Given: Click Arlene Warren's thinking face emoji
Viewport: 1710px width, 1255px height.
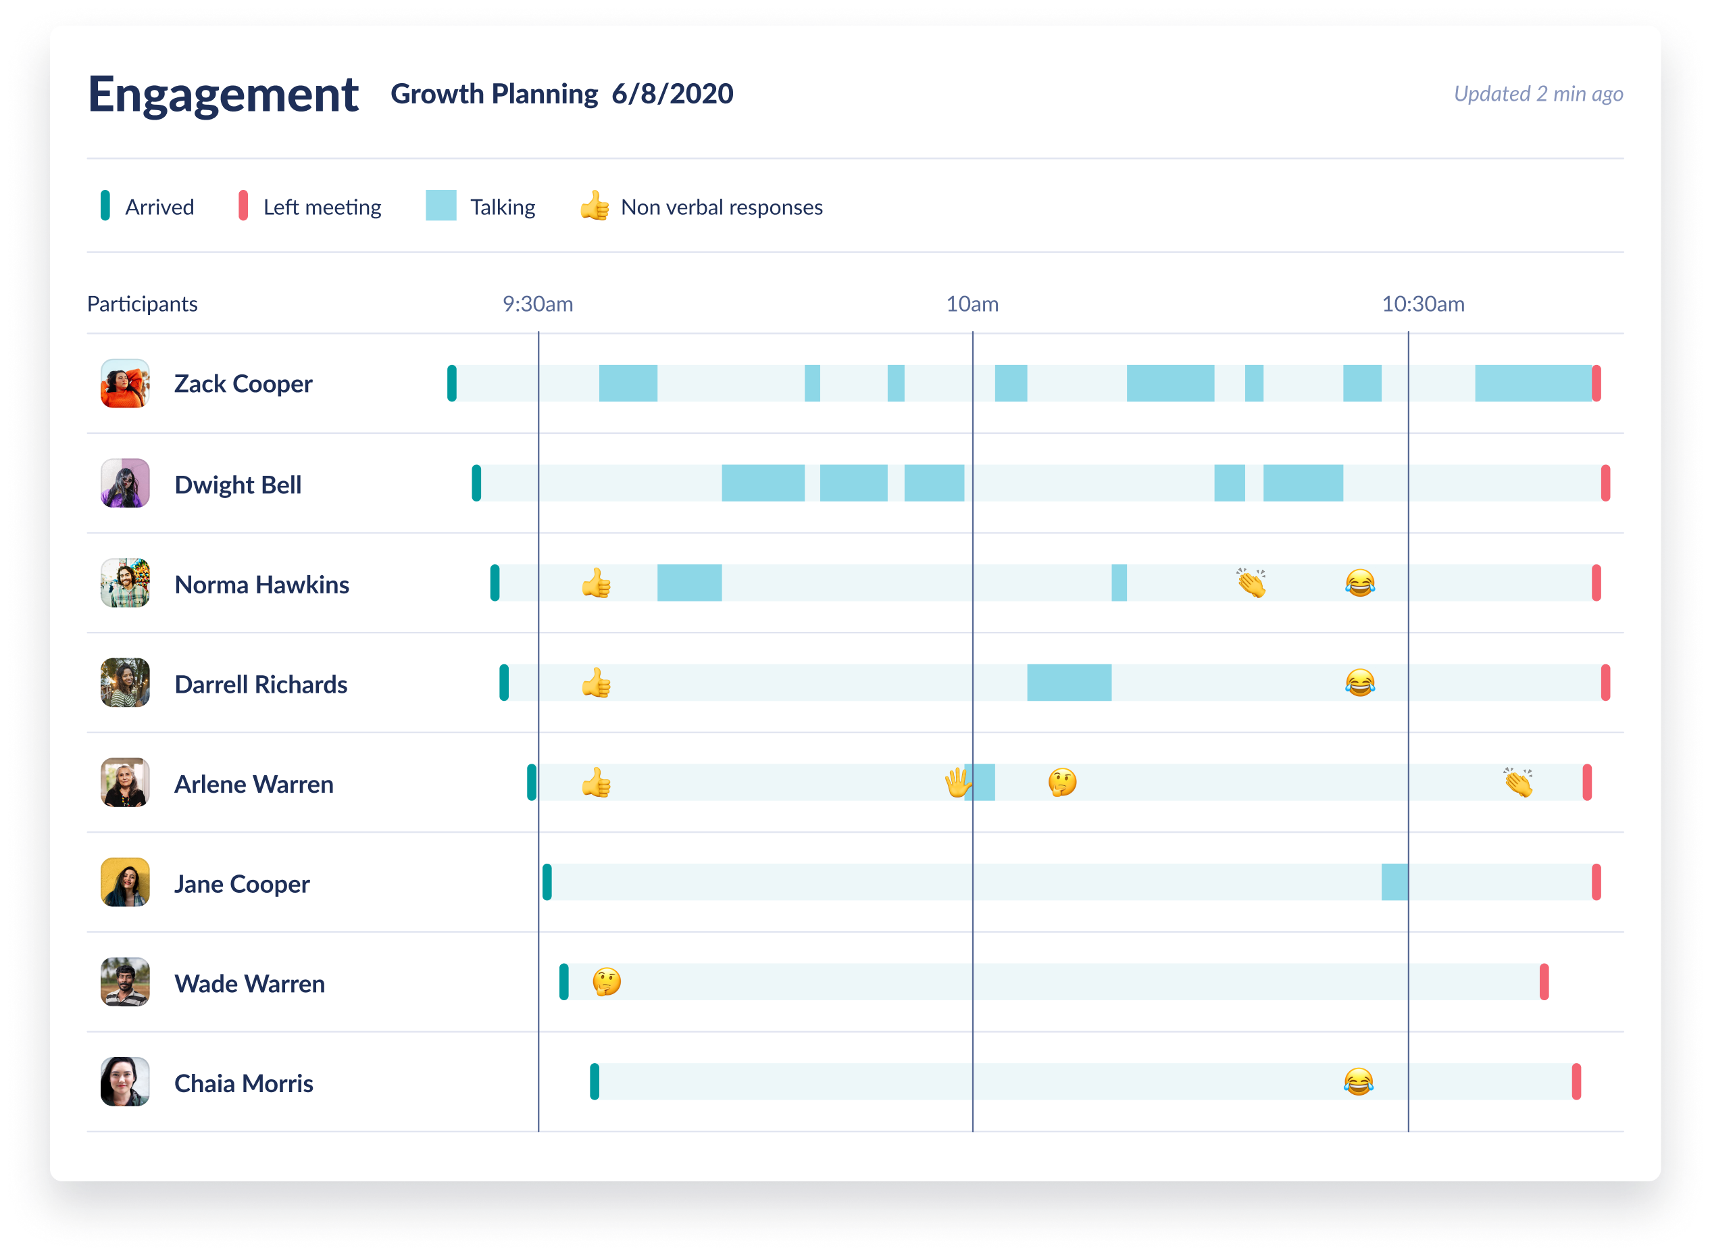Looking at the screenshot, I should pos(1062,783).
